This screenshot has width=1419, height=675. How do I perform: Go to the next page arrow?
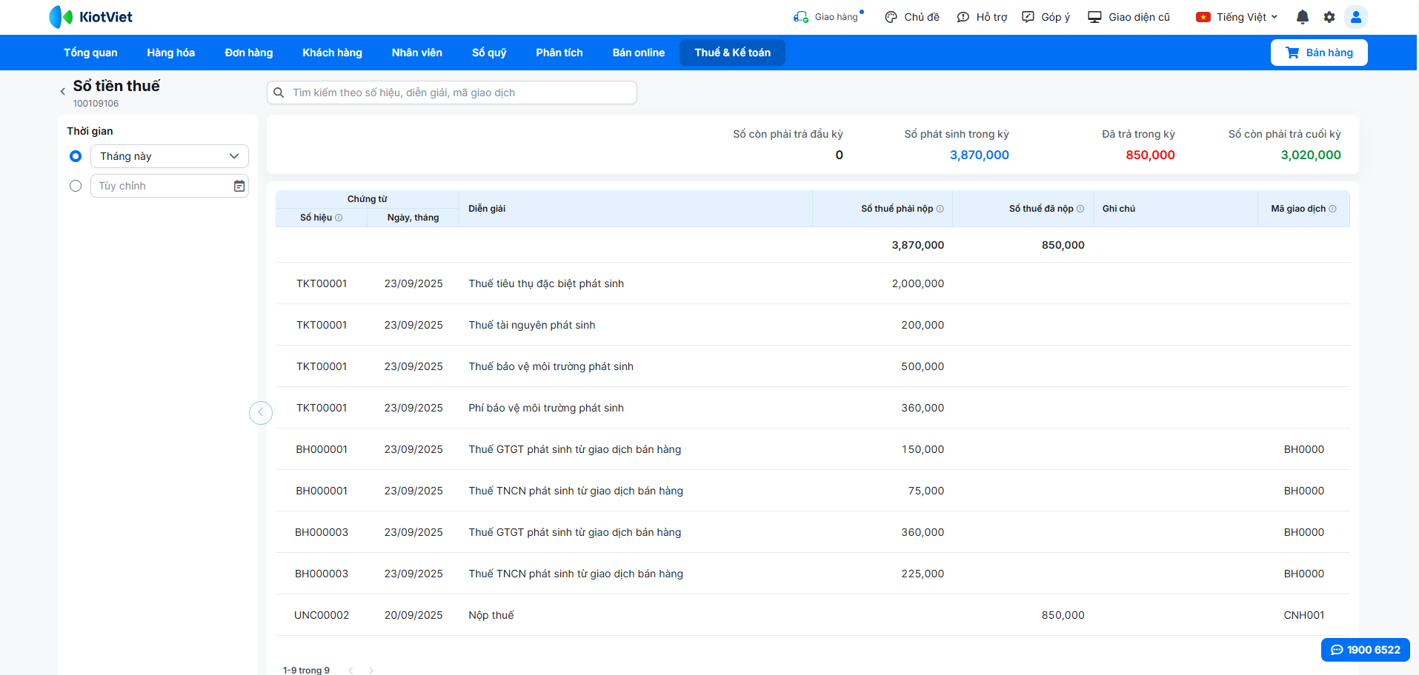pos(371,670)
